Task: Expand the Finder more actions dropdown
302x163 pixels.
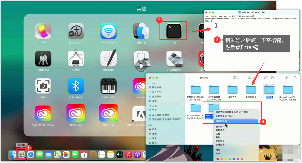Action: coord(274,78)
